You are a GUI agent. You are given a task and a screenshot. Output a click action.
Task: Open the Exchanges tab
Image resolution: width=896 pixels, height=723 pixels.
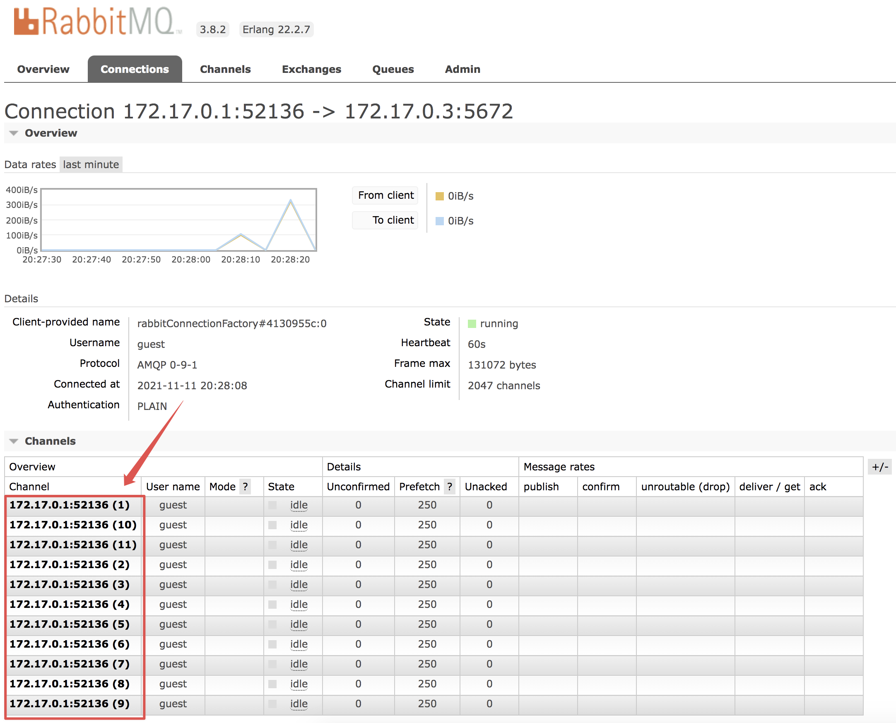click(x=311, y=69)
